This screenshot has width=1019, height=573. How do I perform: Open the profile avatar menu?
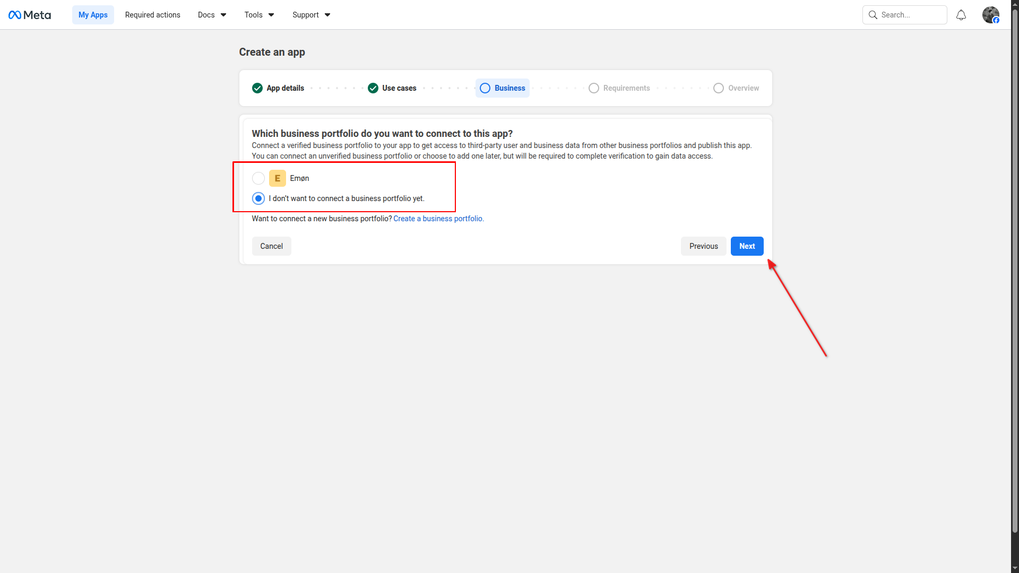click(990, 15)
